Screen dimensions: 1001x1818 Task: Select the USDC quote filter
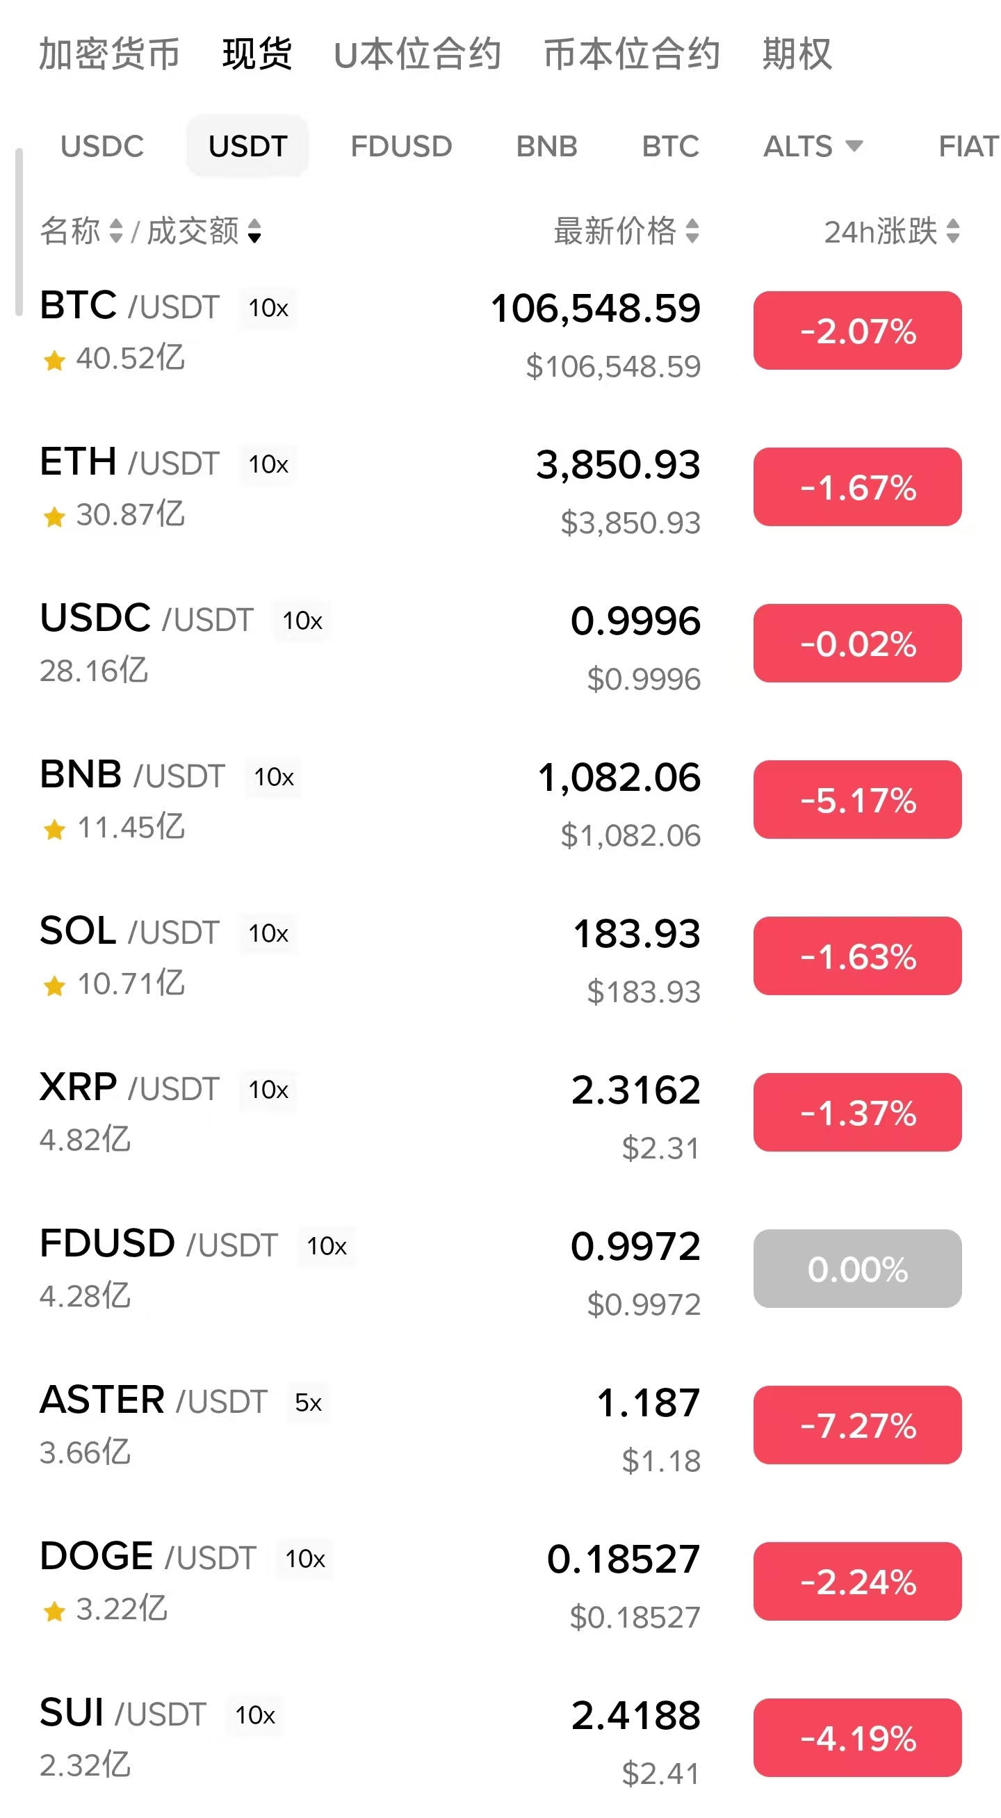(x=102, y=146)
